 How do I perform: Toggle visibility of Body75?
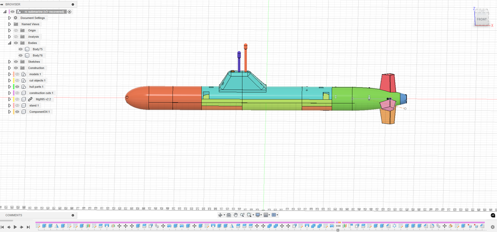click(x=20, y=49)
